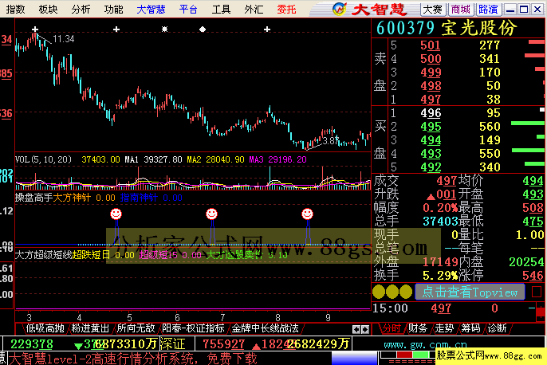
Task: Open the 大智慧 menu
Action: [x=151, y=9]
